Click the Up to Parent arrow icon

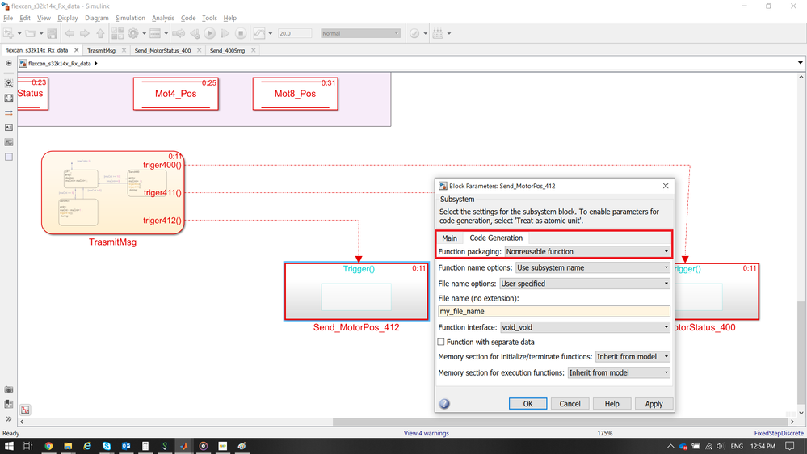pyautogui.click(x=100, y=33)
